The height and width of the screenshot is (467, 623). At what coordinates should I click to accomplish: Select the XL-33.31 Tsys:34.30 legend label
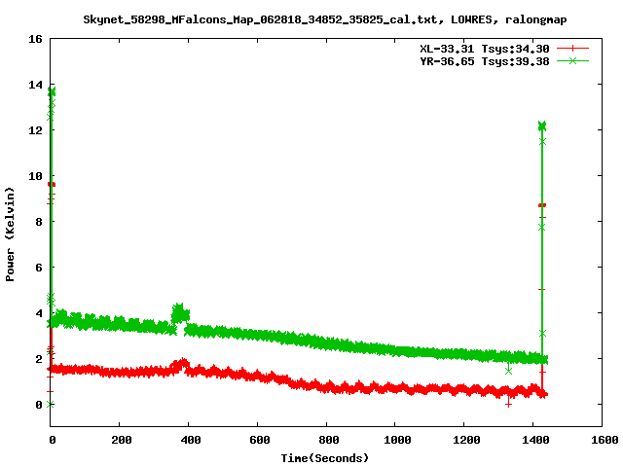pyautogui.click(x=485, y=49)
